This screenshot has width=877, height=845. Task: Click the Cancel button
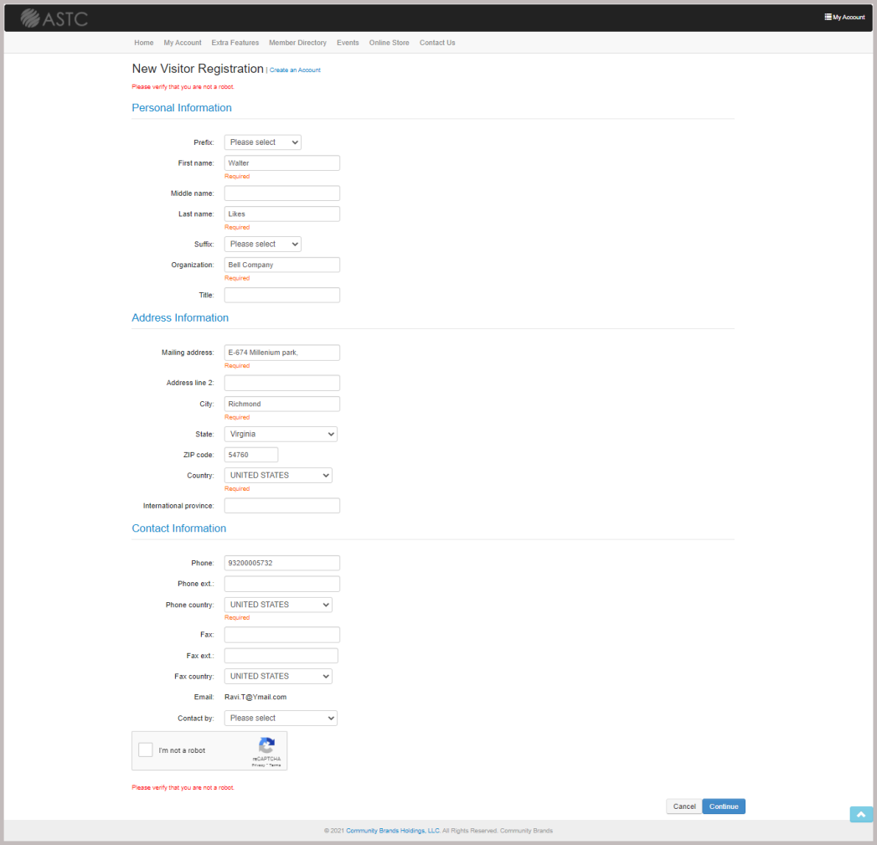coord(684,806)
